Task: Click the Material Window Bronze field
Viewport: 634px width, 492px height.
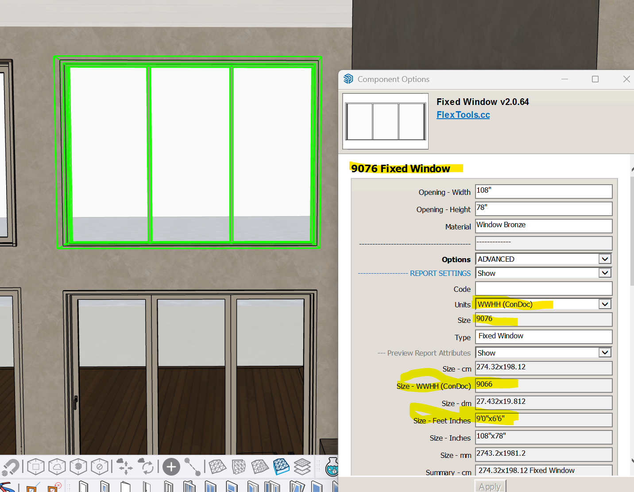Action: coord(543,226)
